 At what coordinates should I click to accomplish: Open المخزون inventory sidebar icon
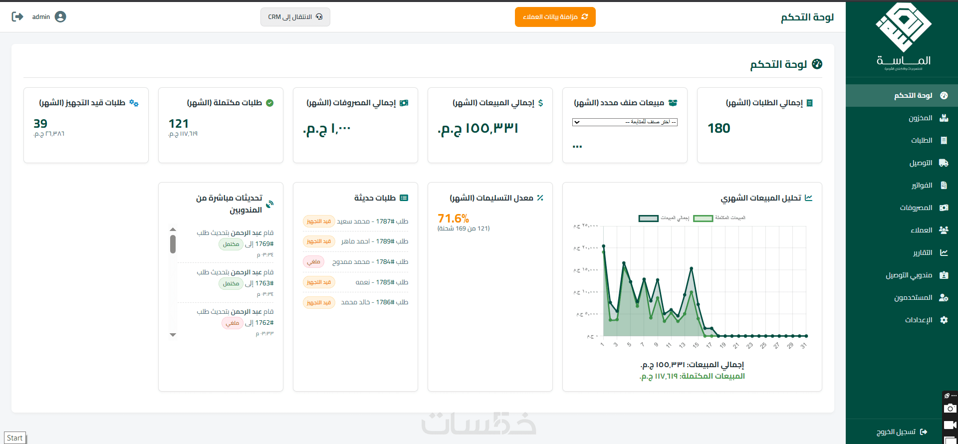click(x=944, y=118)
